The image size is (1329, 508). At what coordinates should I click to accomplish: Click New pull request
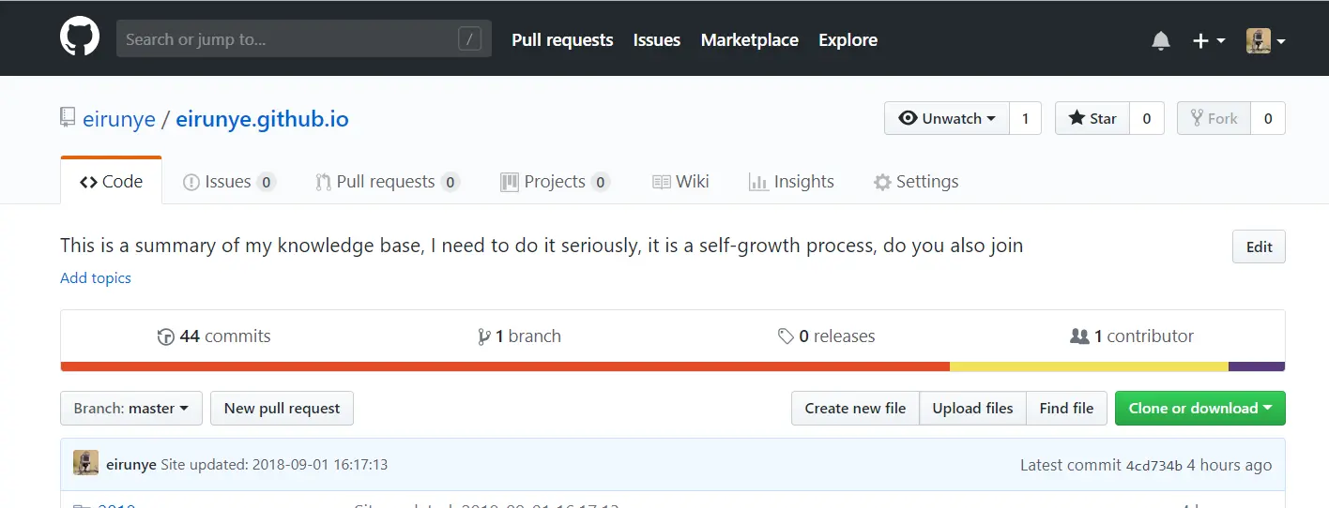click(x=282, y=409)
